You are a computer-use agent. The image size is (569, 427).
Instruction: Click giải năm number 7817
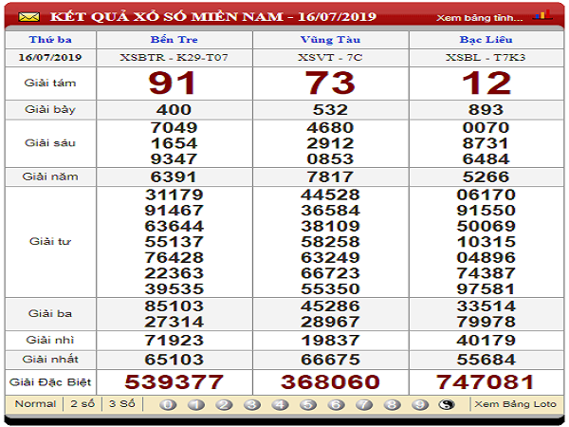330,176
